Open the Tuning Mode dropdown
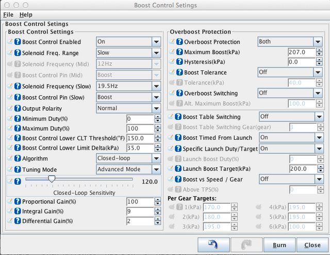330x255 pixels. 128,169
